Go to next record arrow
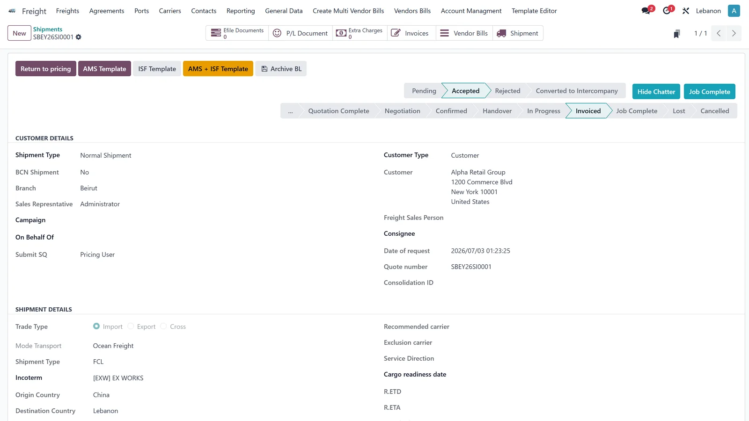Viewport: 749px width, 421px height. pyautogui.click(x=734, y=33)
